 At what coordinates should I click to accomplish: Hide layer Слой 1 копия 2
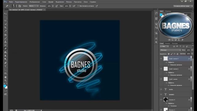(161, 69)
